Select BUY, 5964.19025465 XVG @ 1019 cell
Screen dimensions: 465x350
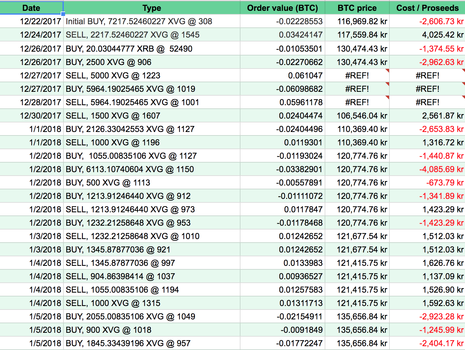(152, 89)
